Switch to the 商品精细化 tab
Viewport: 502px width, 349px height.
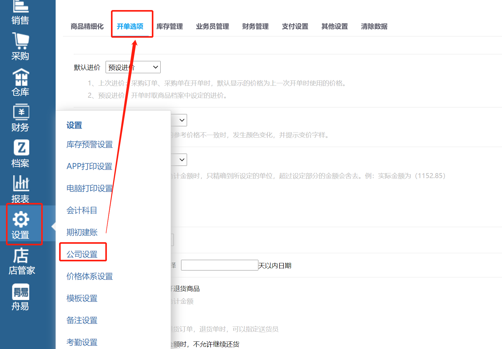pos(87,26)
